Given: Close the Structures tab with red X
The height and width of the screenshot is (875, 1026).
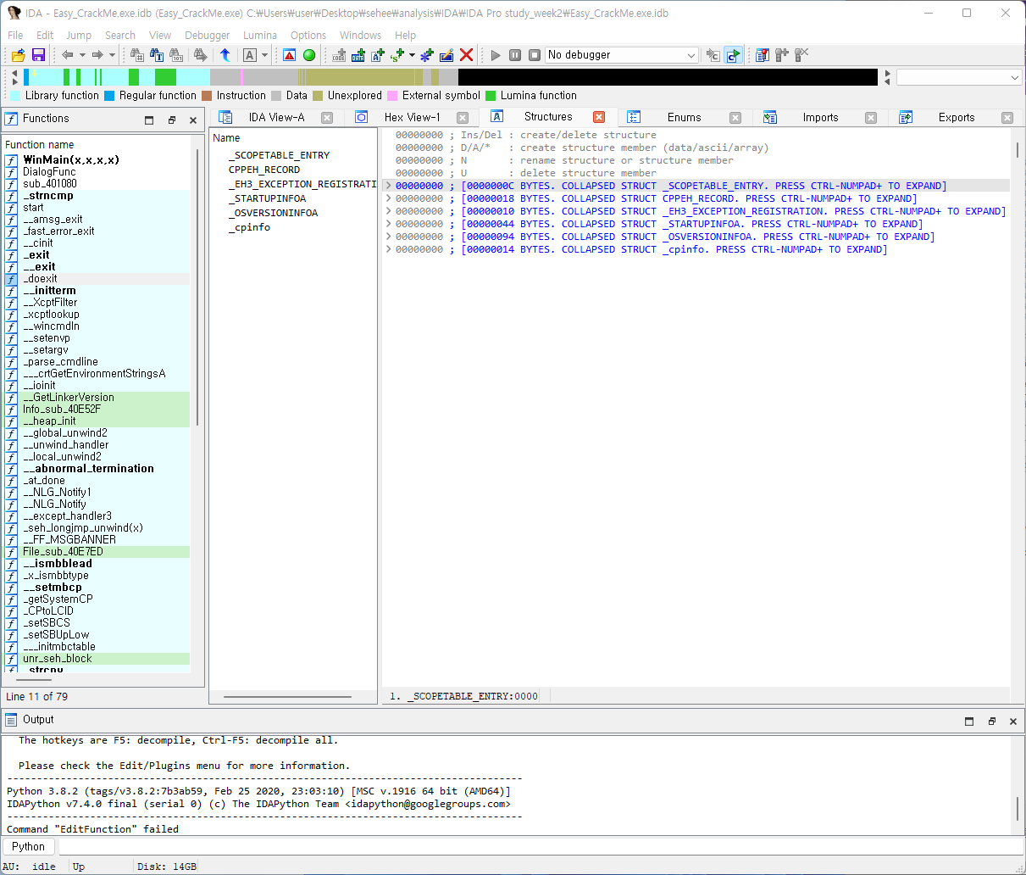Looking at the screenshot, I should click(x=599, y=117).
